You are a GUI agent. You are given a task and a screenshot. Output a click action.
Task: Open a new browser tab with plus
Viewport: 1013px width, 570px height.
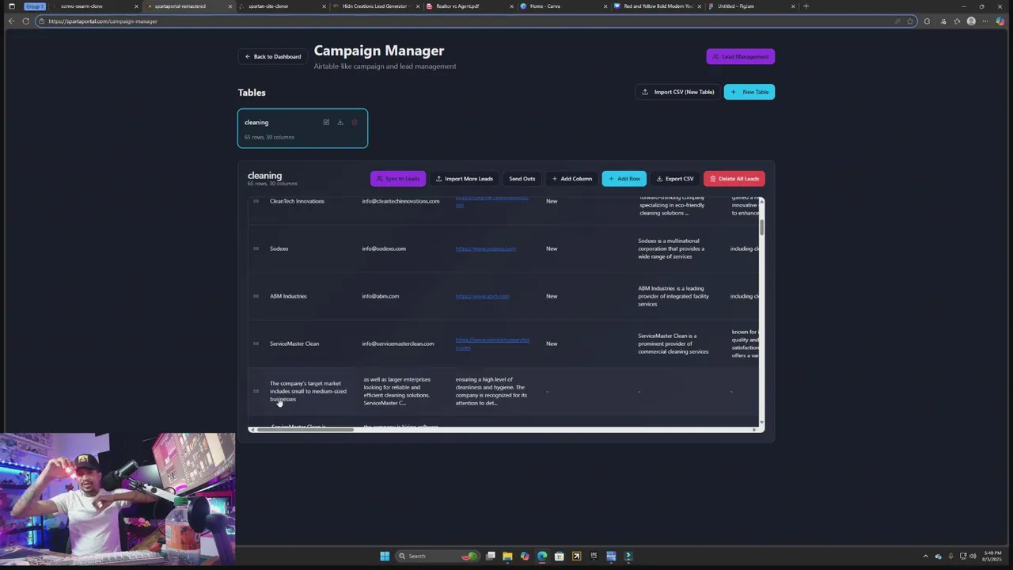(806, 6)
